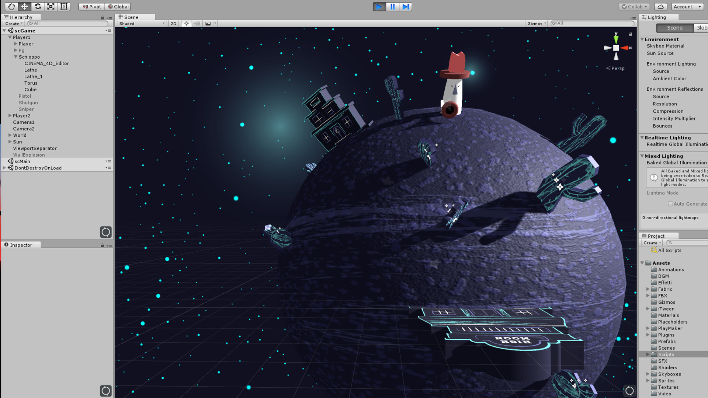The height and width of the screenshot is (398, 708).
Task: Open the Project tab
Action: (658, 236)
